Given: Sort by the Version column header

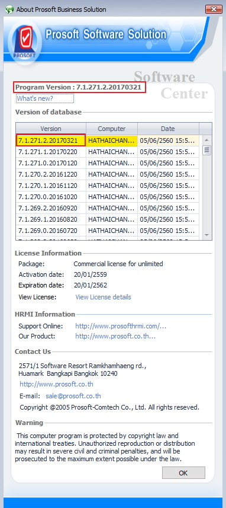Looking at the screenshot, I should [x=51, y=129].
